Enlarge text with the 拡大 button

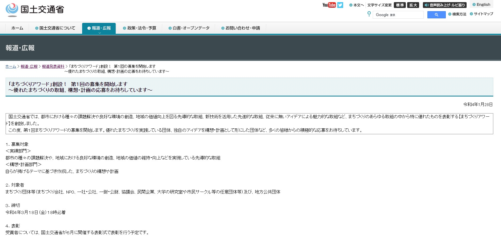point(413,5)
